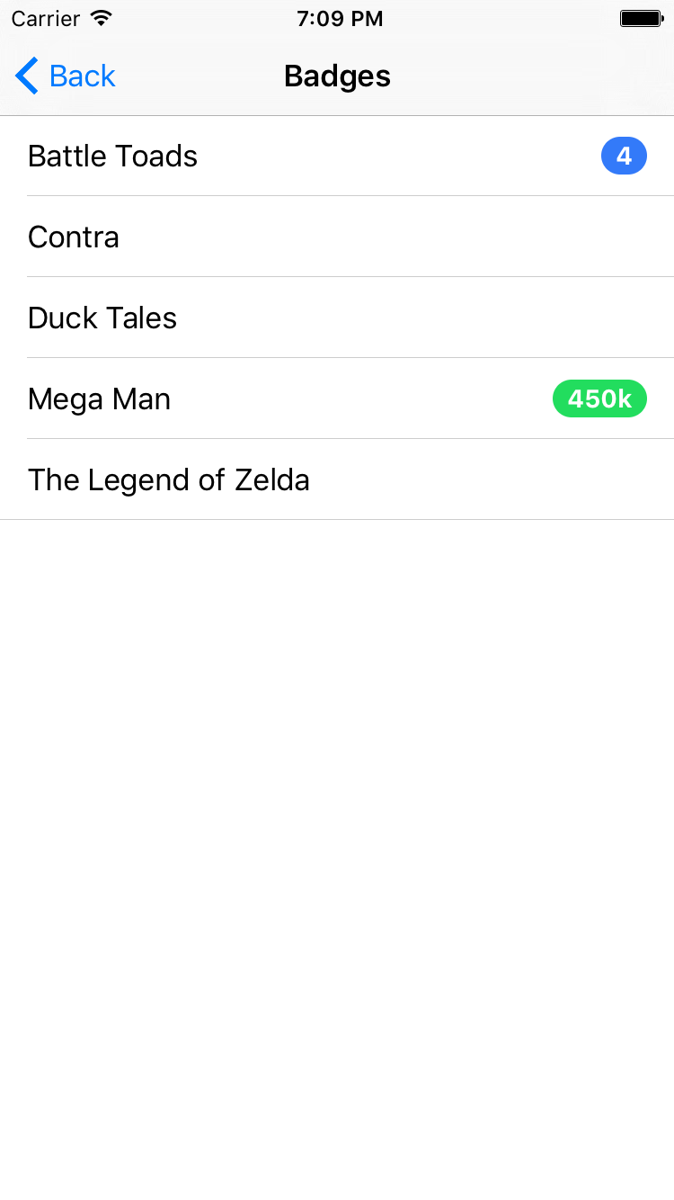Open the Contra list item
This screenshot has width=674, height=1200.
click(337, 237)
